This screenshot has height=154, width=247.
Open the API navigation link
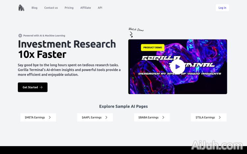pos(100,8)
